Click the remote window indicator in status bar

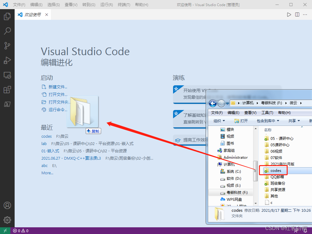point(5,231)
